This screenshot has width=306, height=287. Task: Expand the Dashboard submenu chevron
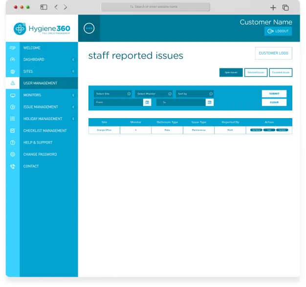coord(73,60)
